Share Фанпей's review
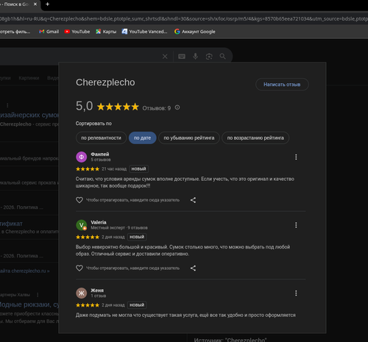Screen dimensions: 368x342 [193, 200]
